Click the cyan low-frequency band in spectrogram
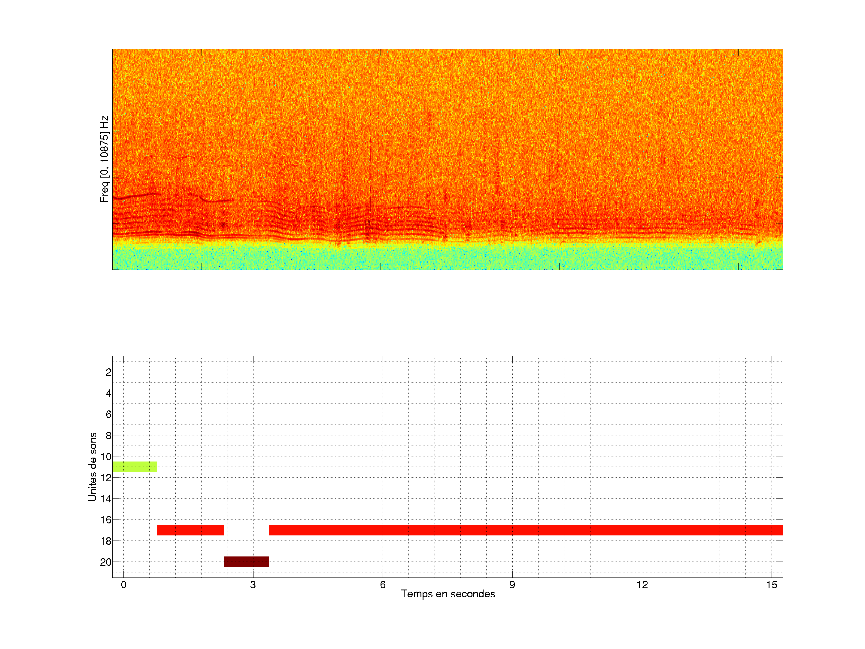This screenshot has height=649, width=865. [x=447, y=258]
